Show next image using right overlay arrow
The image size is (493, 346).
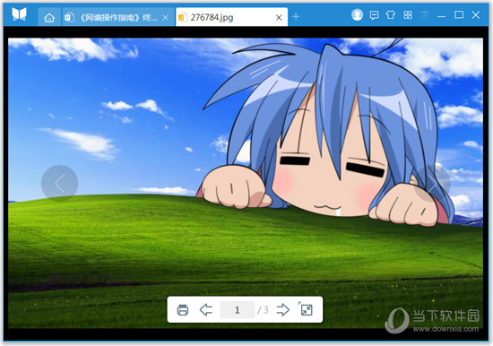point(433,184)
